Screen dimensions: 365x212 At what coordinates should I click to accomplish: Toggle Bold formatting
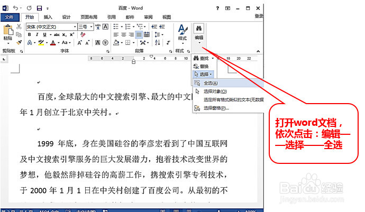coord(29,35)
